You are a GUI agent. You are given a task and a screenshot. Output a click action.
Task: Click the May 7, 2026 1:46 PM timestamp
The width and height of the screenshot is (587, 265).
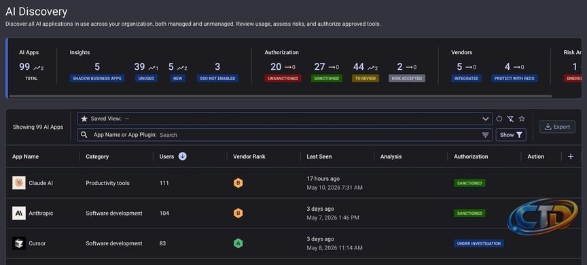[x=333, y=218]
